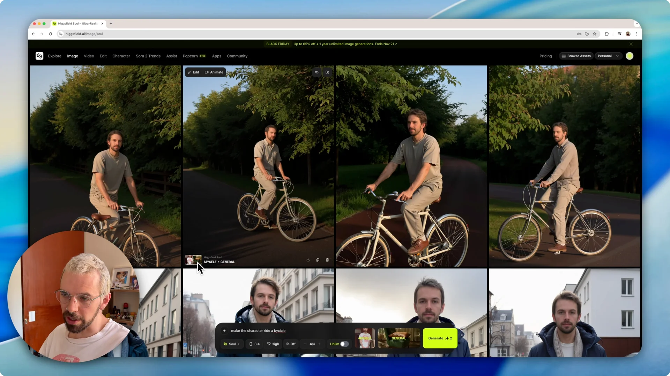Expand the Soul model selector
Viewport: 670px width, 376px height.
coord(231,344)
